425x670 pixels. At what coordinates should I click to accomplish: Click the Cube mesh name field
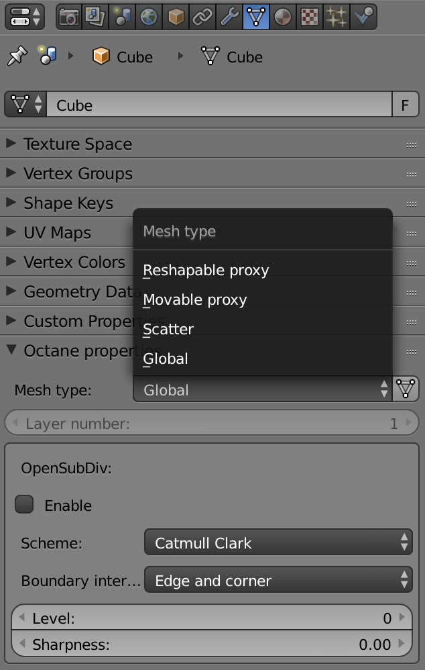click(x=219, y=105)
